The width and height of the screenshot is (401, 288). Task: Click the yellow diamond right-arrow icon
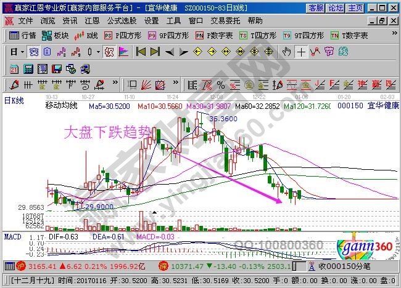click(x=212, y=52)
